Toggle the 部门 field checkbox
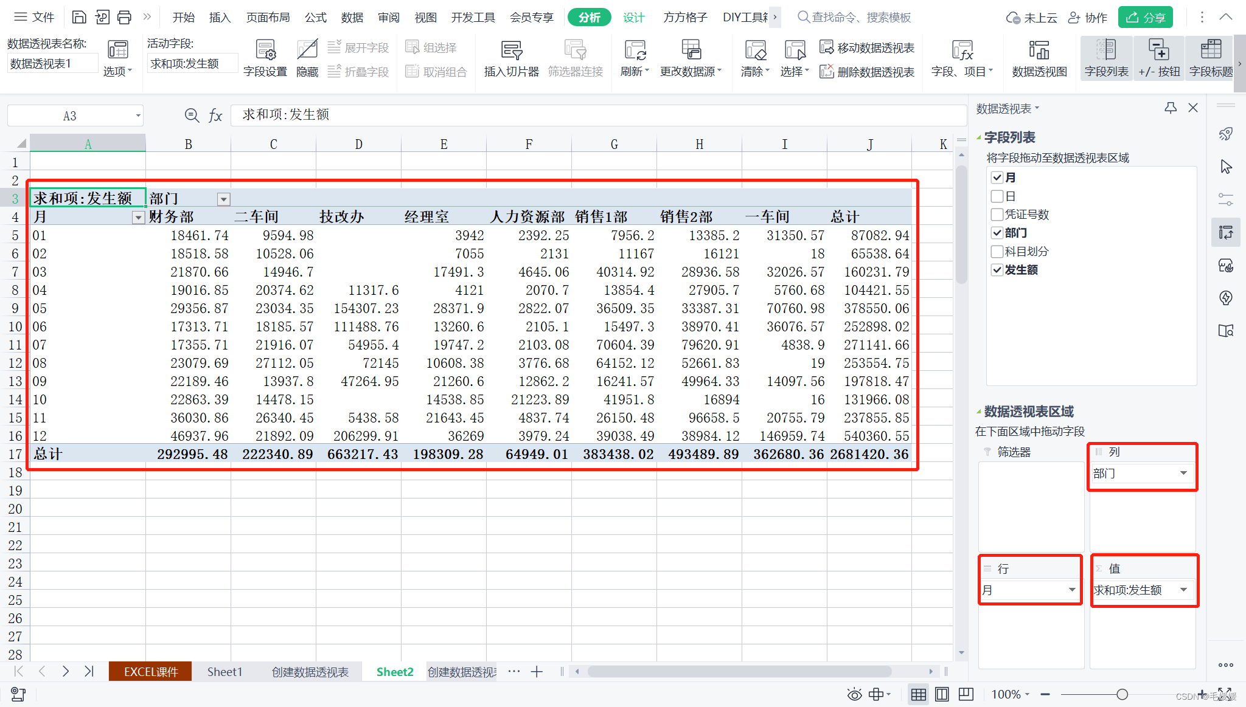 [997, 233]
